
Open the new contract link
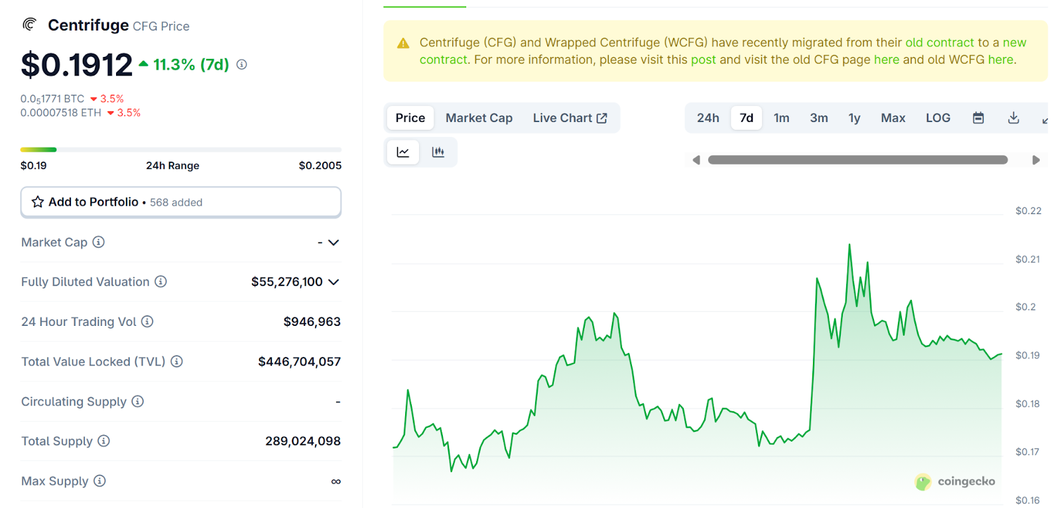point(723,51)
